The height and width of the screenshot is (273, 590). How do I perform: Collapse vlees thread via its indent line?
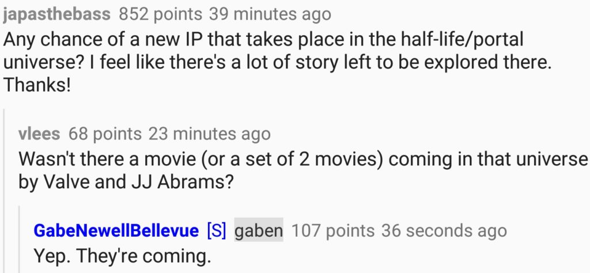[5, 190]
